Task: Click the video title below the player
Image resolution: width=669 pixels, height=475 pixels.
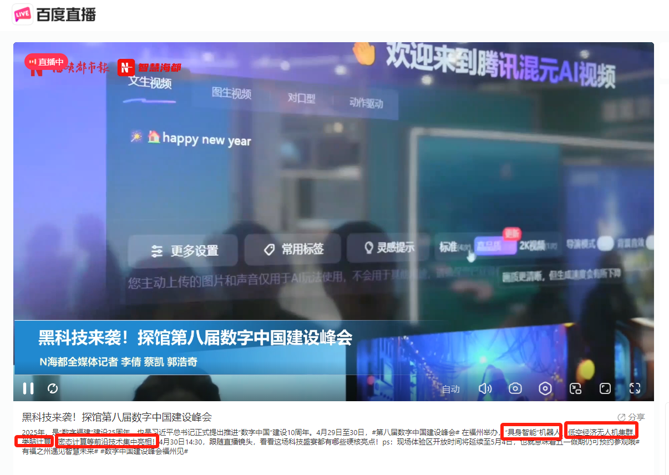Action: pos(117,417)
